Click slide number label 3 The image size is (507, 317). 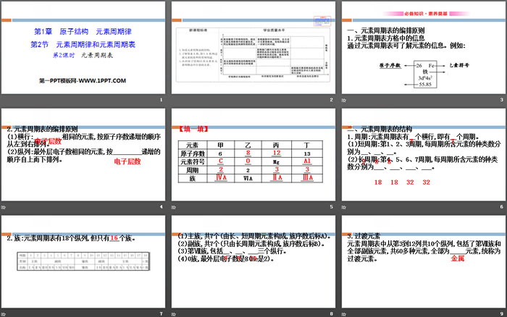point(501,100)
